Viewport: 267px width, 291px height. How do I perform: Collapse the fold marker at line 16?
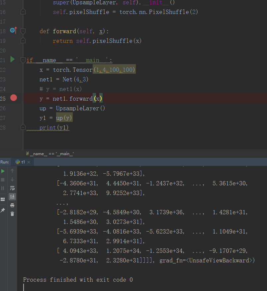(23, 12)
